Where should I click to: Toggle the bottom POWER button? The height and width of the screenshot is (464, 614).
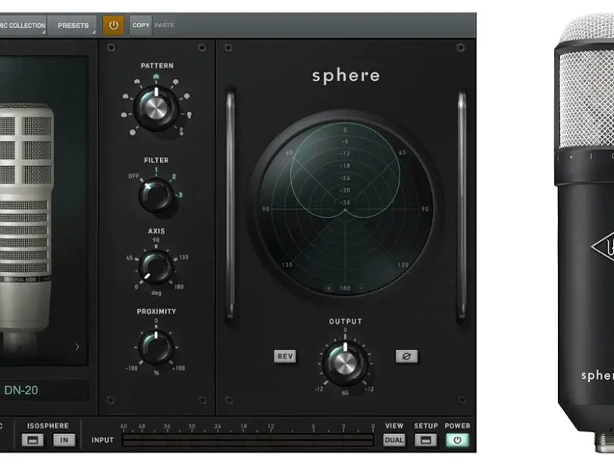pos(457,440)
